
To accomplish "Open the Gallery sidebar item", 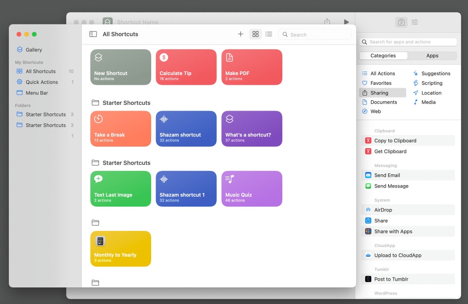I will point(29,50).
